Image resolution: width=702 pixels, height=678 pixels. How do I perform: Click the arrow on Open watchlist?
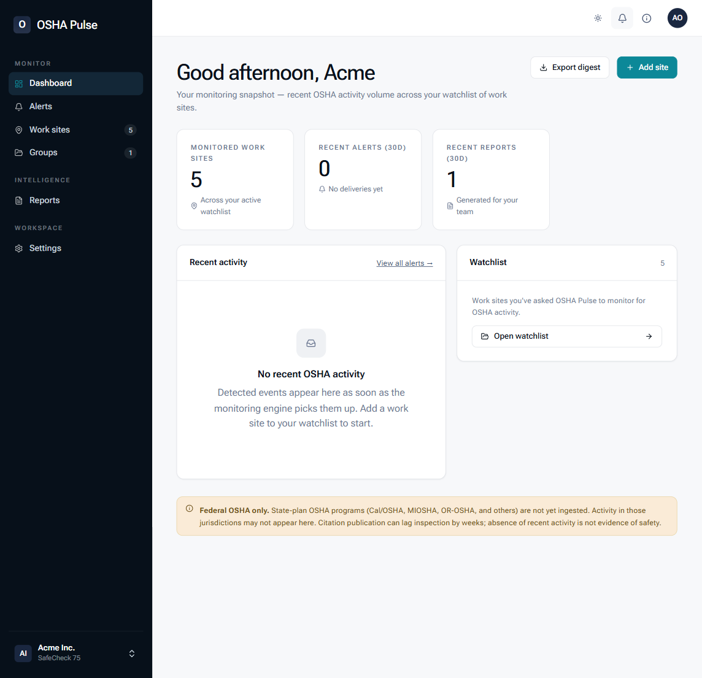point(649,336)
